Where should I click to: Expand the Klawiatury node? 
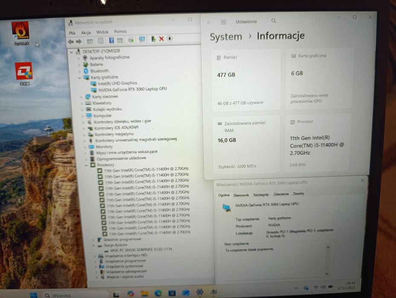pos(82,104)
